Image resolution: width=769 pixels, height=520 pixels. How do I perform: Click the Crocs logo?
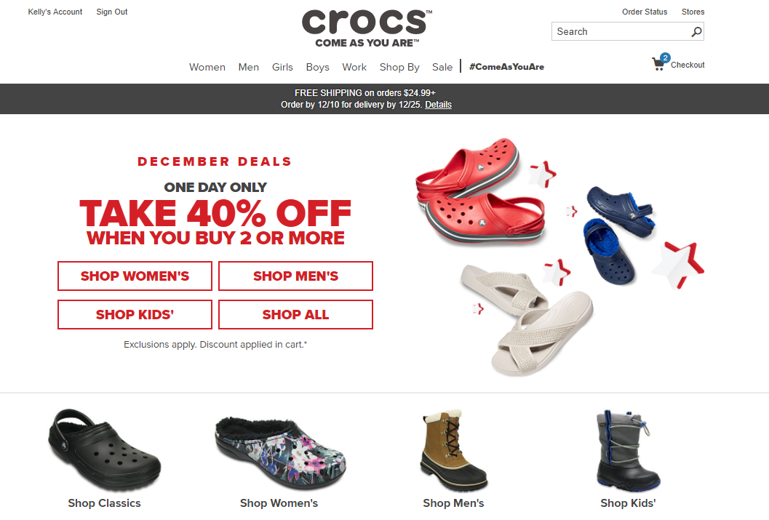(367, 29)
